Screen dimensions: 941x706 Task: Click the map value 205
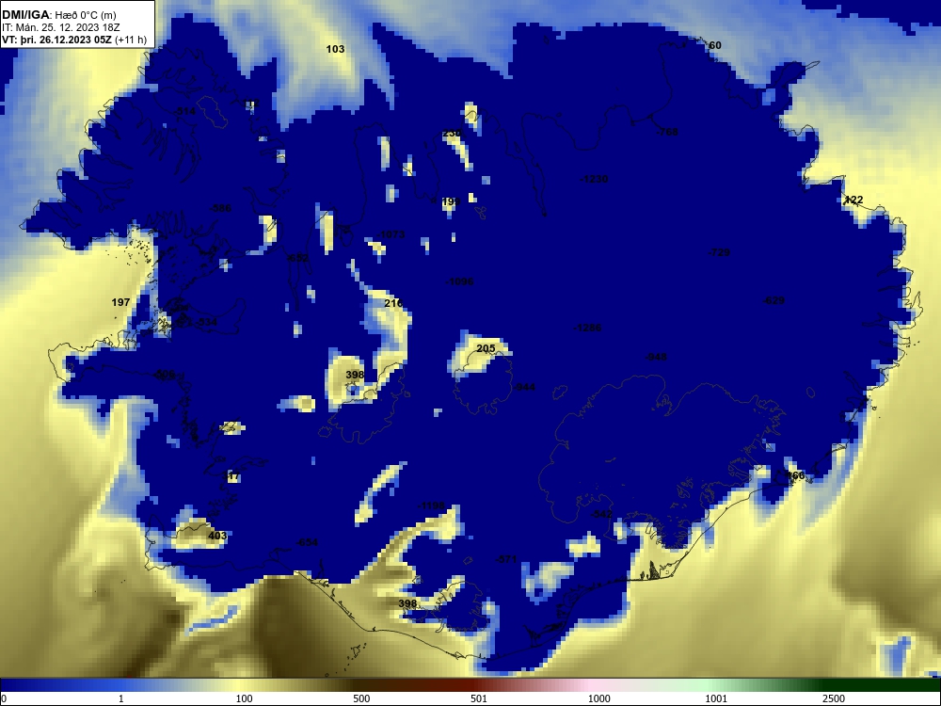pyautogui.click(x=486, y=349)
